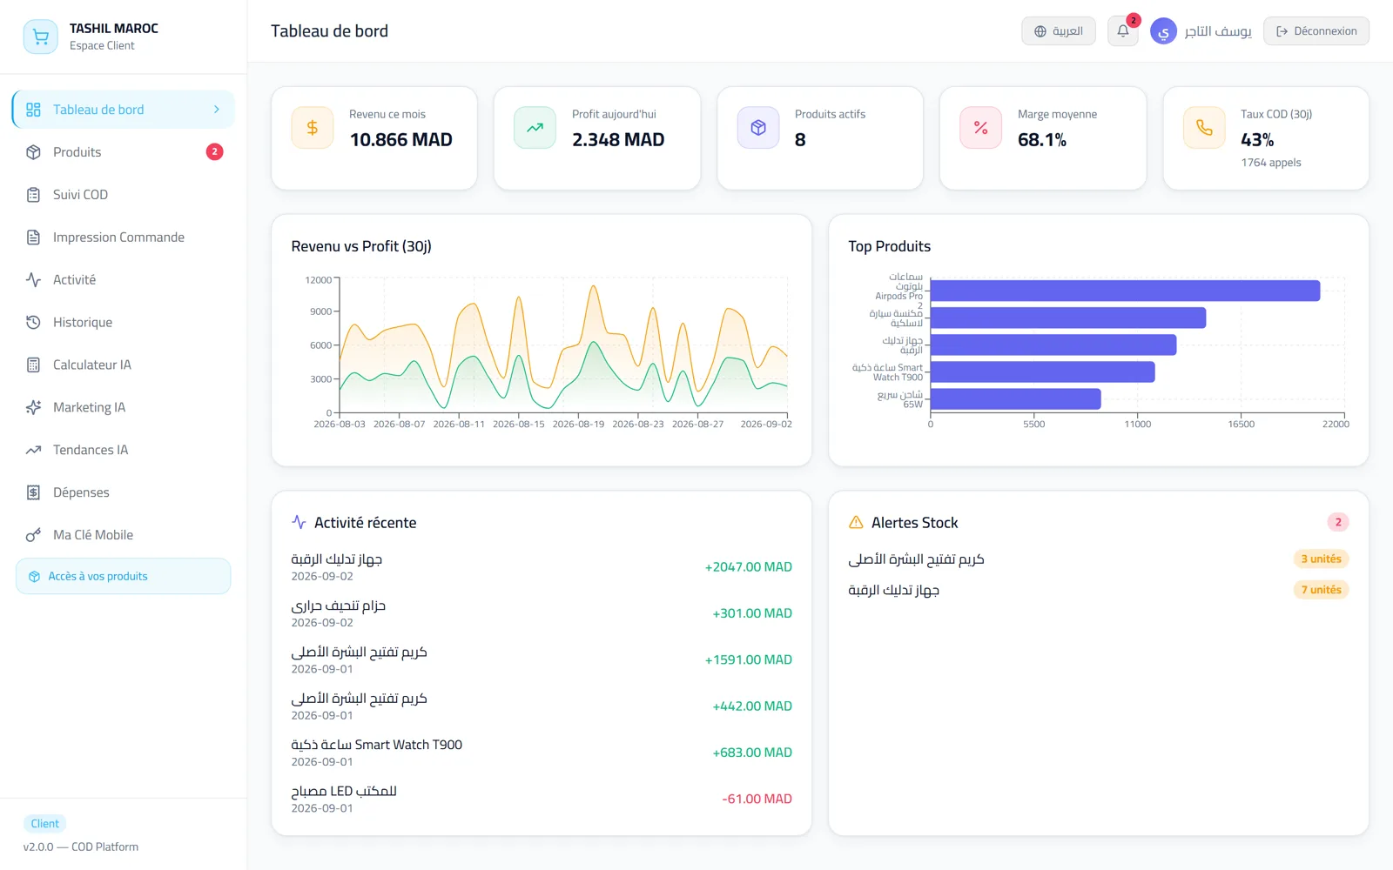The width and height of the screenshot is (1393, 870).
Task: Click the 3 unités stock badge
Action: coord(1321,559)
